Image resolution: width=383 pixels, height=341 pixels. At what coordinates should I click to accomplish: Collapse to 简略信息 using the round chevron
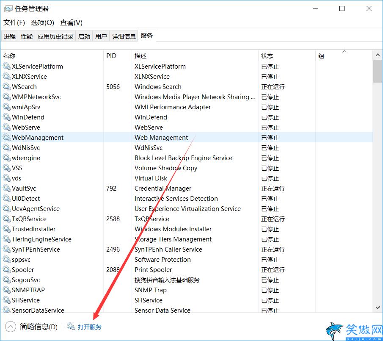point(11,327)
